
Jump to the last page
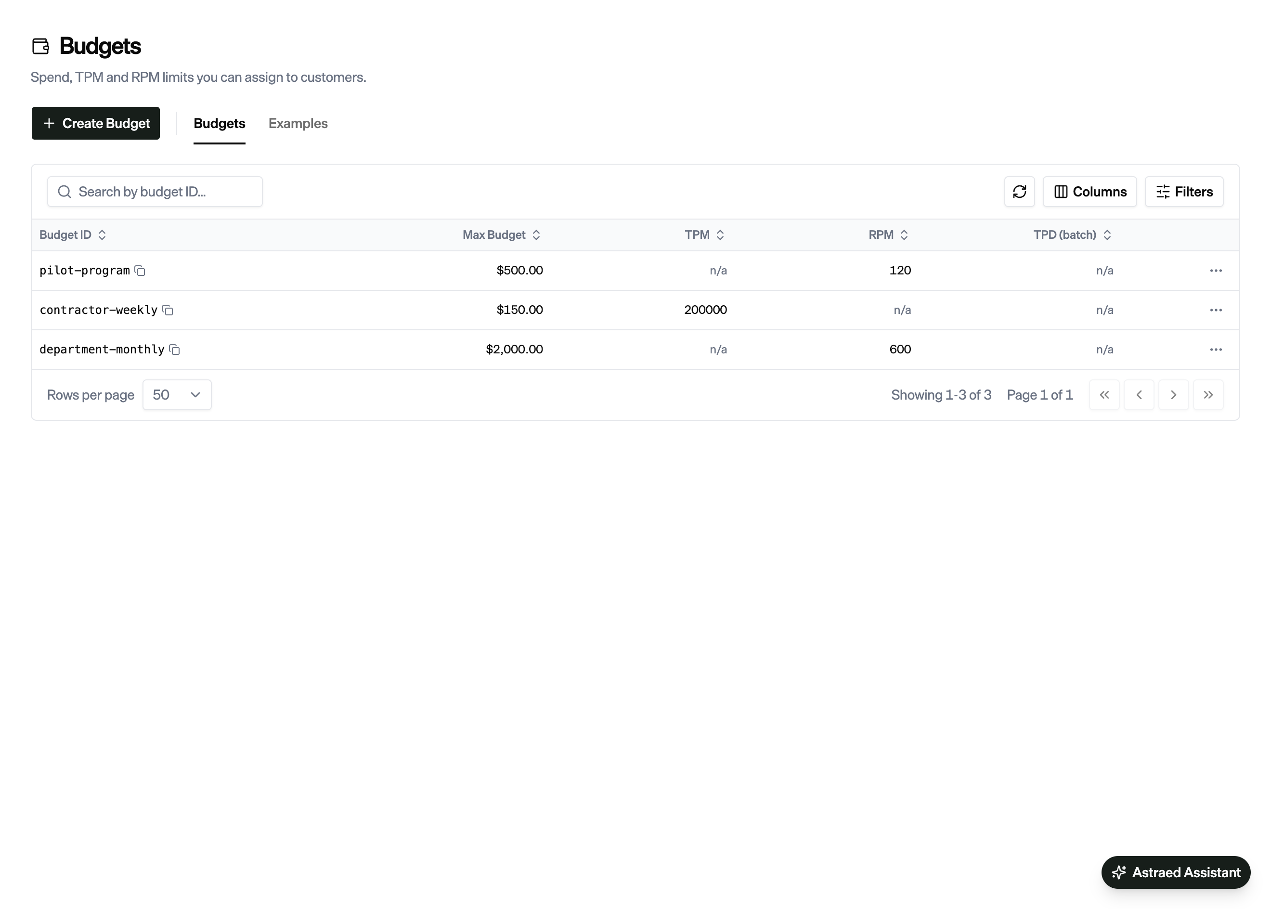1208,395
